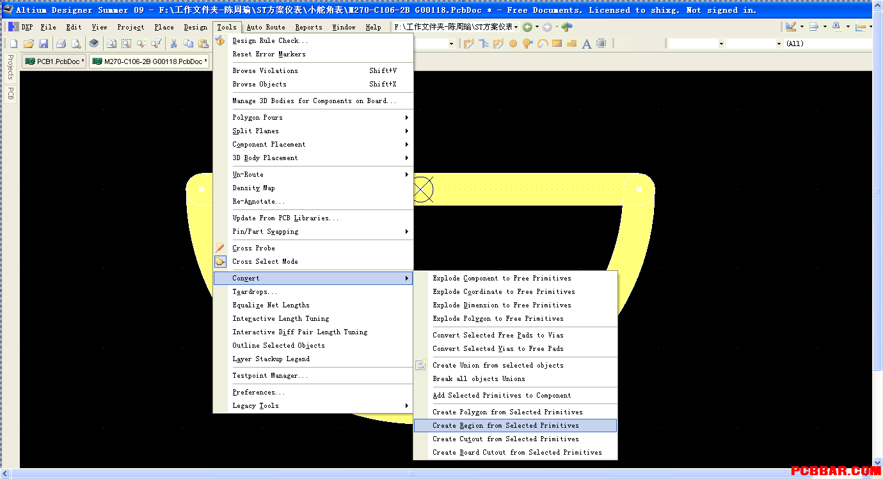Switch to M270-C106-2B G00118.PcbDoc tab
The height and width of the screenshot is (479, 883).
pos(150,61)
